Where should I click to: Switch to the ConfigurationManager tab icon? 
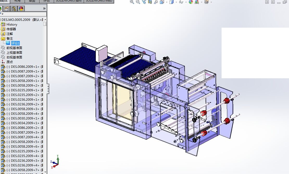(14, 9)
